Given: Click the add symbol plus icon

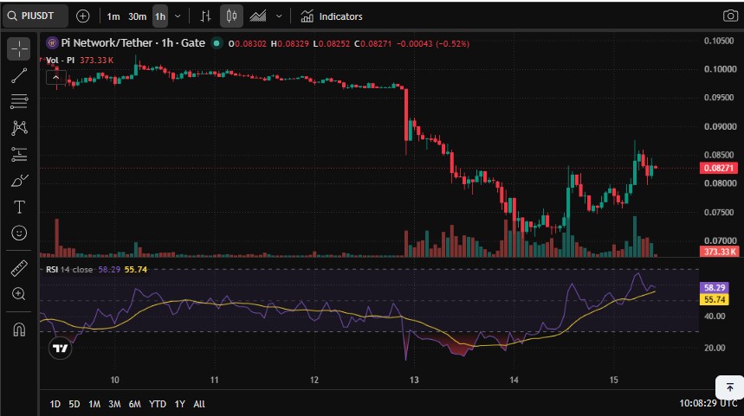Looking at the screenshot, I should click(82, 16).
